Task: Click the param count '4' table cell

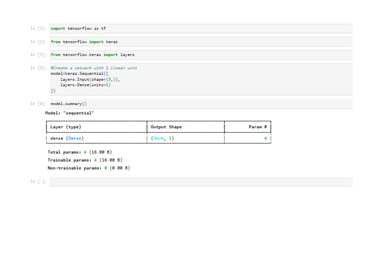Action: (x=265, y=138)
